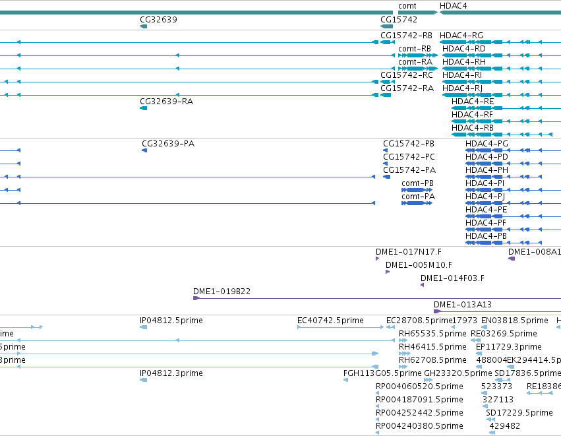The width and height of the screenshot is (561, 436).
Task: Click protein HDAC4-PJ
Action: click(485, 197)
